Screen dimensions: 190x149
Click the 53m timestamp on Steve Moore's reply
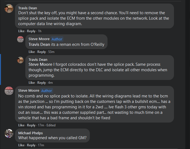(x=51, y=52)
